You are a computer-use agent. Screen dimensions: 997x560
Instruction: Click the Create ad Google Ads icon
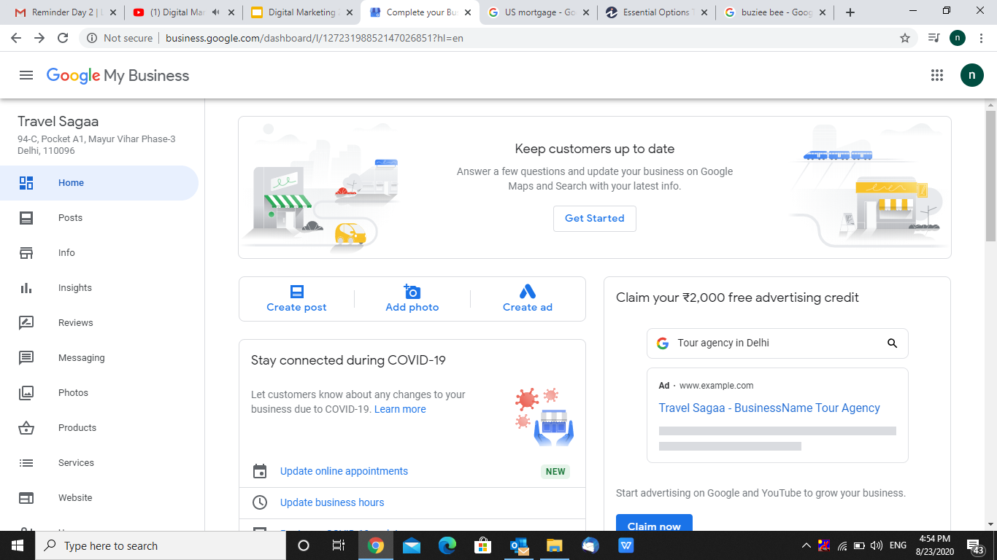pyautogui.click(x=528, y=292)
